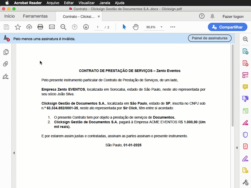Open Send for Comments yellow document icon

[x=245, y=170]
